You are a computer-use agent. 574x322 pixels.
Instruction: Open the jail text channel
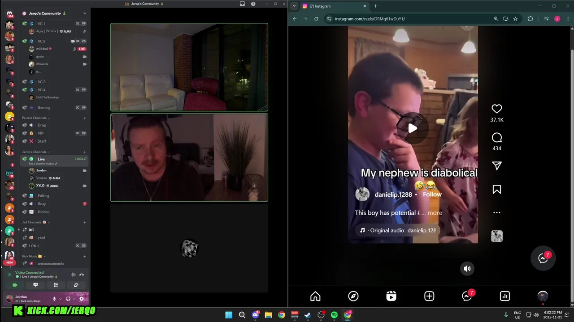54,229
